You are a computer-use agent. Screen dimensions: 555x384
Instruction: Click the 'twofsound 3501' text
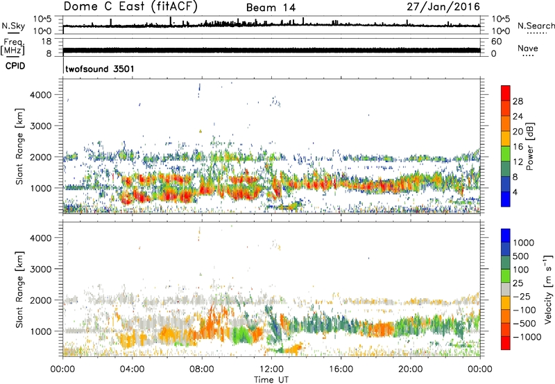(100, 69)
